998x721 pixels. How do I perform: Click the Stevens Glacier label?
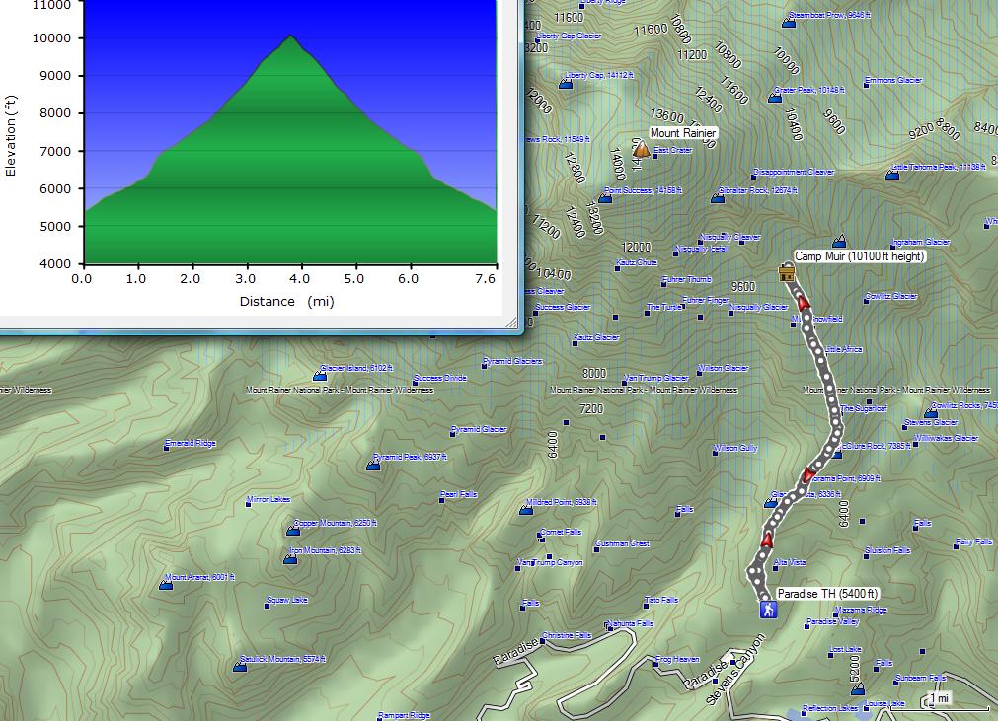click(931, 422)
